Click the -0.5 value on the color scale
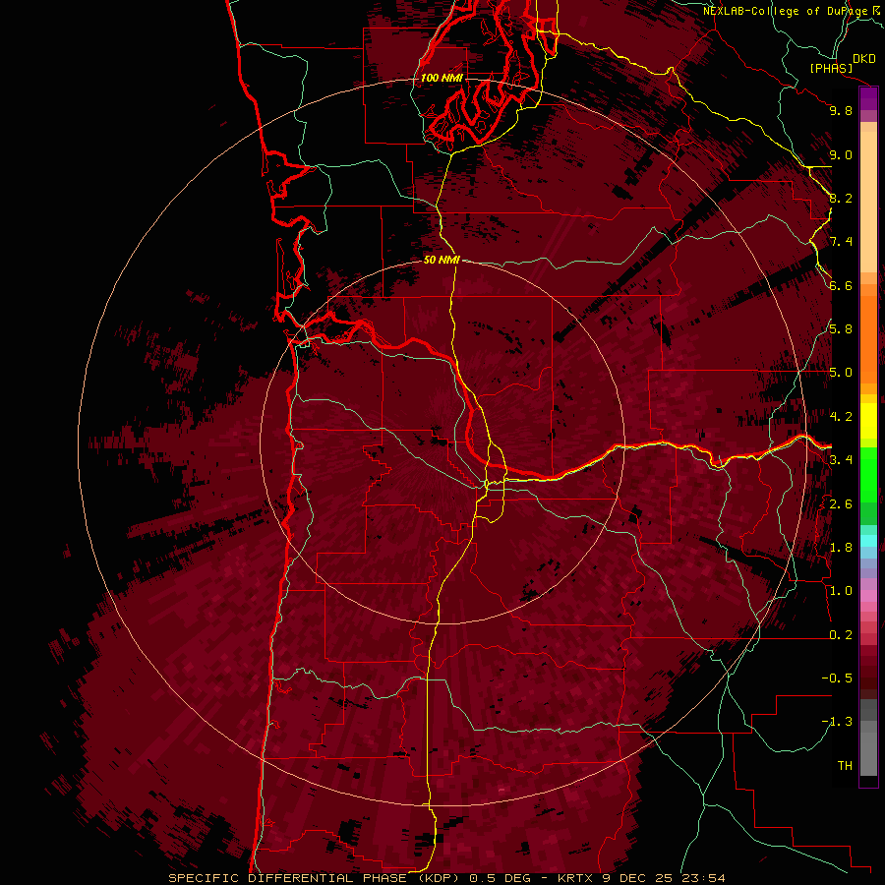 click(x=837, y=678)
